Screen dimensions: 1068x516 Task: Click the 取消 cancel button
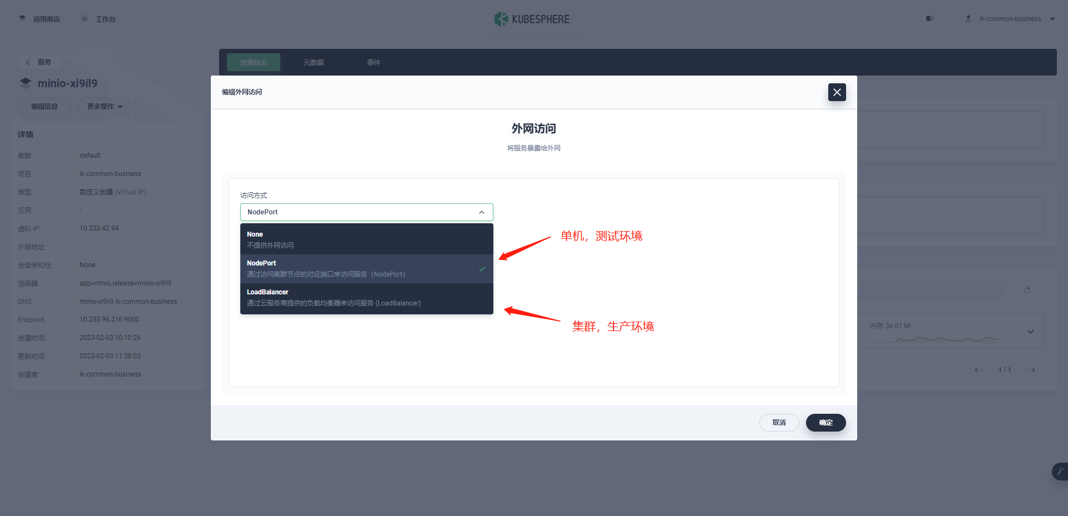click(779, 422)
